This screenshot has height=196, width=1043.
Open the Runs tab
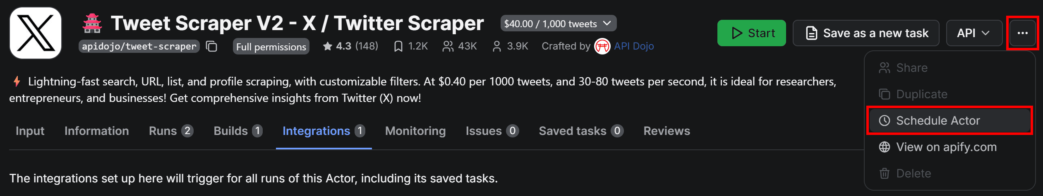point(170,131)
